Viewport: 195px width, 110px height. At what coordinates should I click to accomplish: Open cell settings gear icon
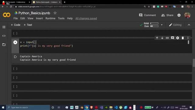(177, 38)
